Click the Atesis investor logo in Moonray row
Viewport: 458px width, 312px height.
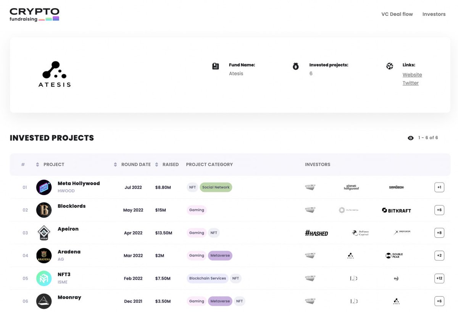coord(396,301)
